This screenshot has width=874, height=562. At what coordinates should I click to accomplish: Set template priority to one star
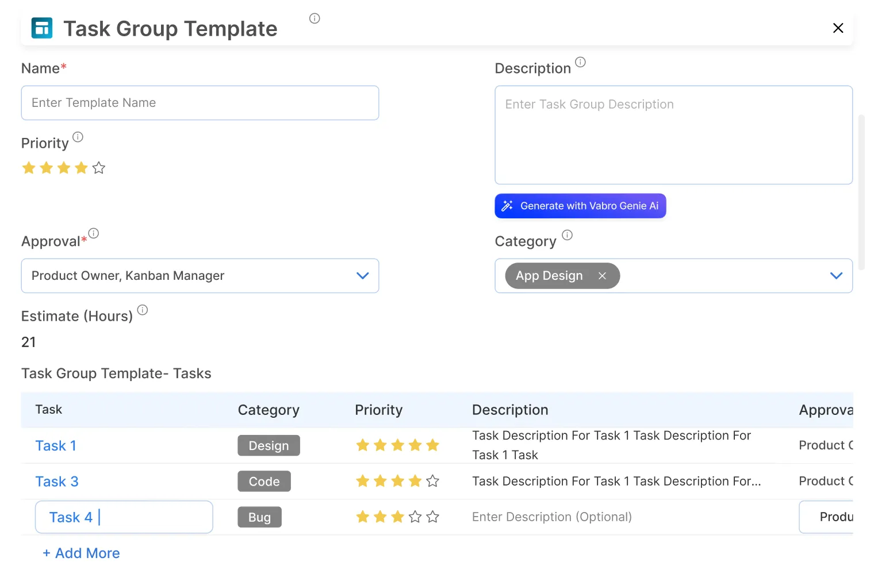pyautogui.click(x=29, y=168)
